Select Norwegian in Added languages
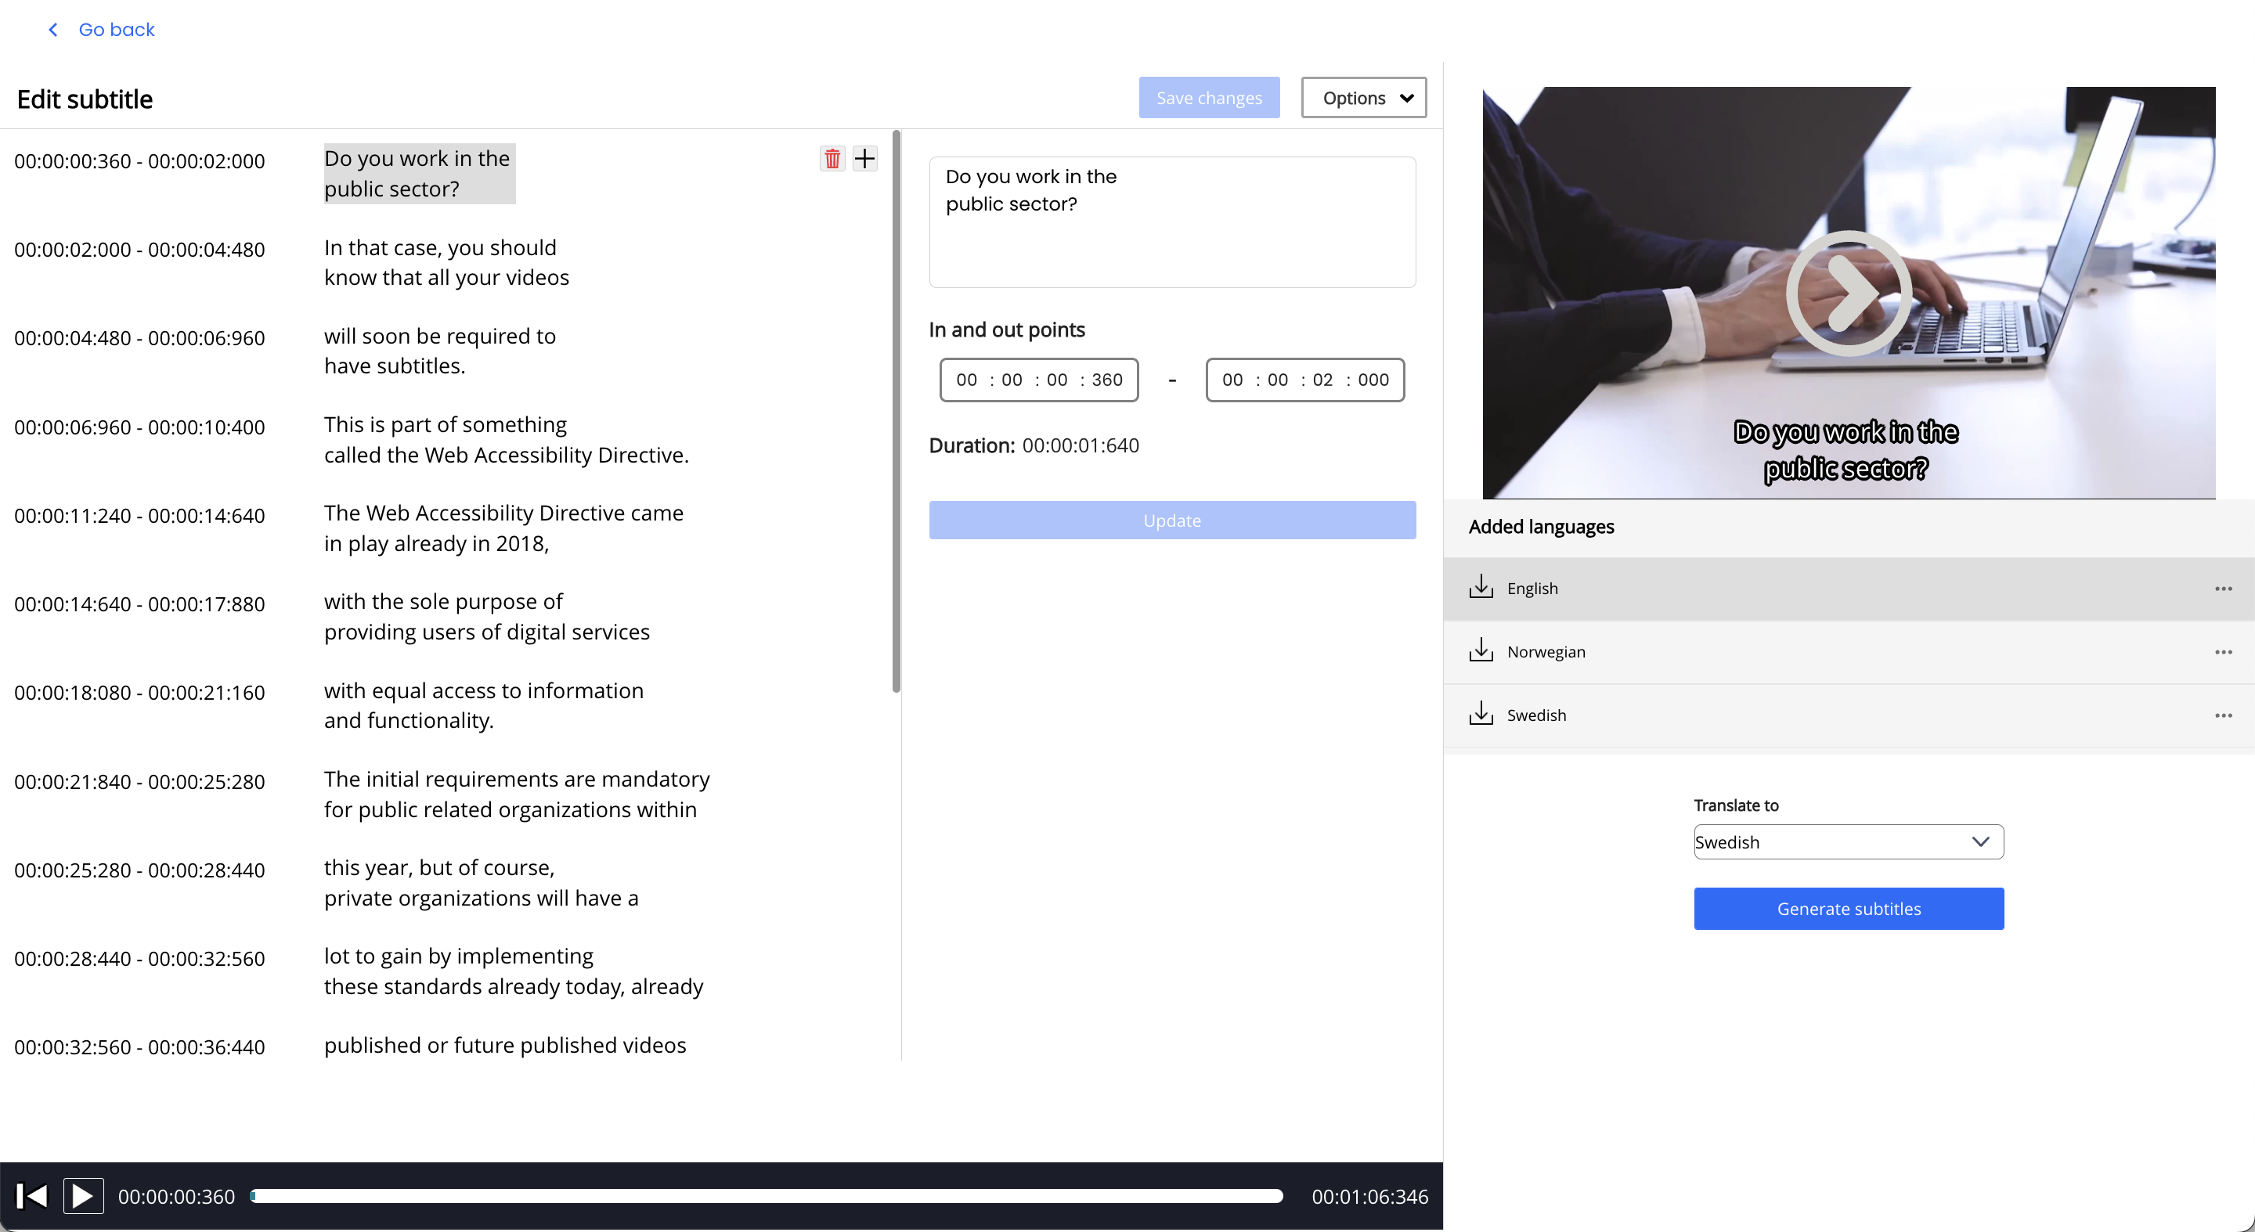 tap(1848, 652)
